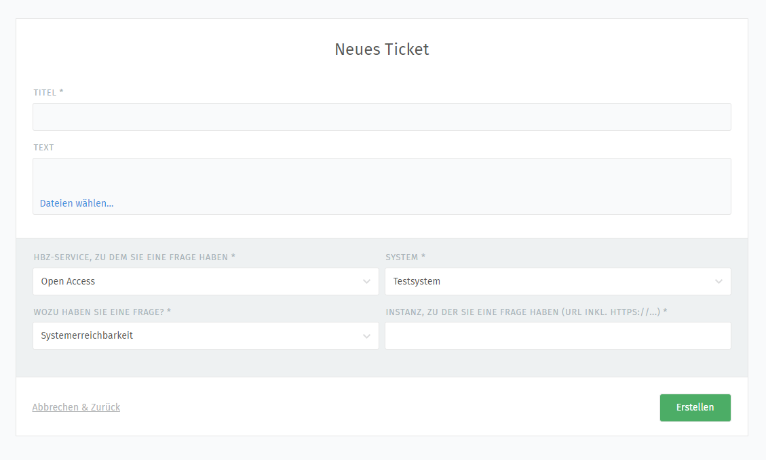This screenshot has width=766, height=460.
Task: Click the arrow on the Open Access dropdown
Action: pyautogui.click(x=366, y=282)
